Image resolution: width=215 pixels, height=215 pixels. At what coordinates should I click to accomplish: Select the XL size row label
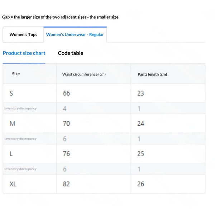point(13,184)
